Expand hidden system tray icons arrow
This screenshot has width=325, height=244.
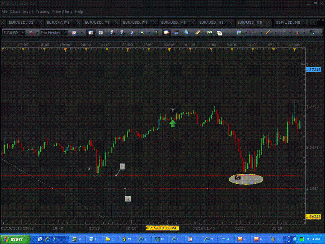pos(295,239)
